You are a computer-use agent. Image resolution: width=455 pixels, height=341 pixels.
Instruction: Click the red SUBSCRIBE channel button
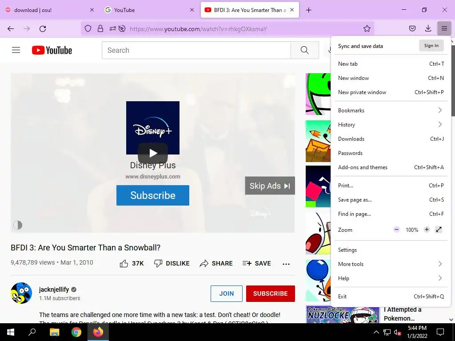point(271,293)
